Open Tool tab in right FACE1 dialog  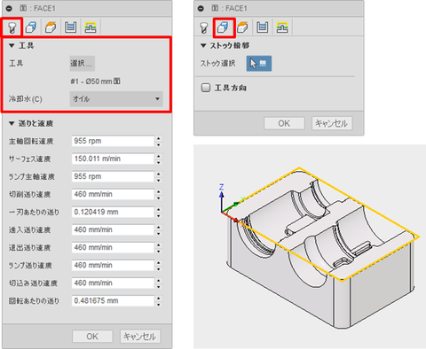point(204,27)
